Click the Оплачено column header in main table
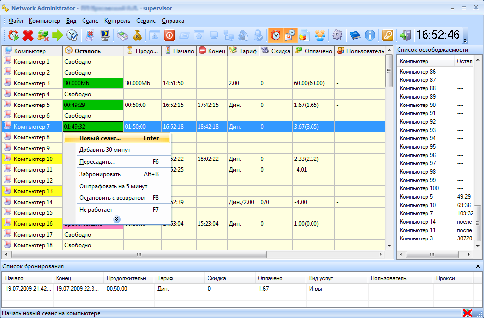 click(313, 51)
